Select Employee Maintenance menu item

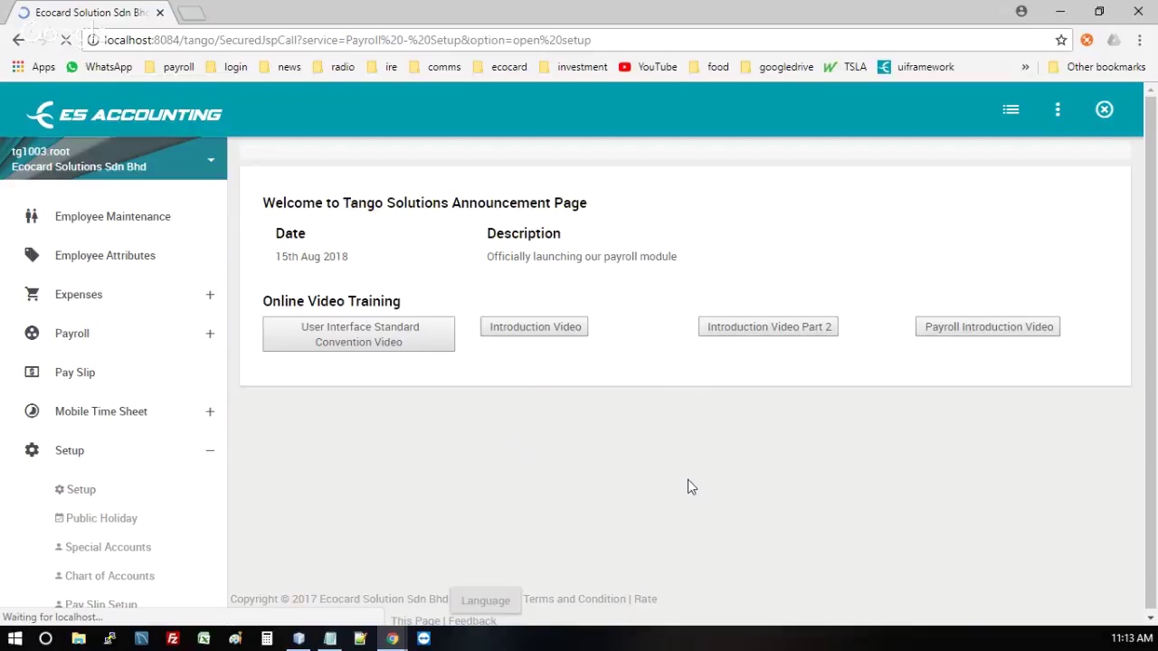coord(113,216)
